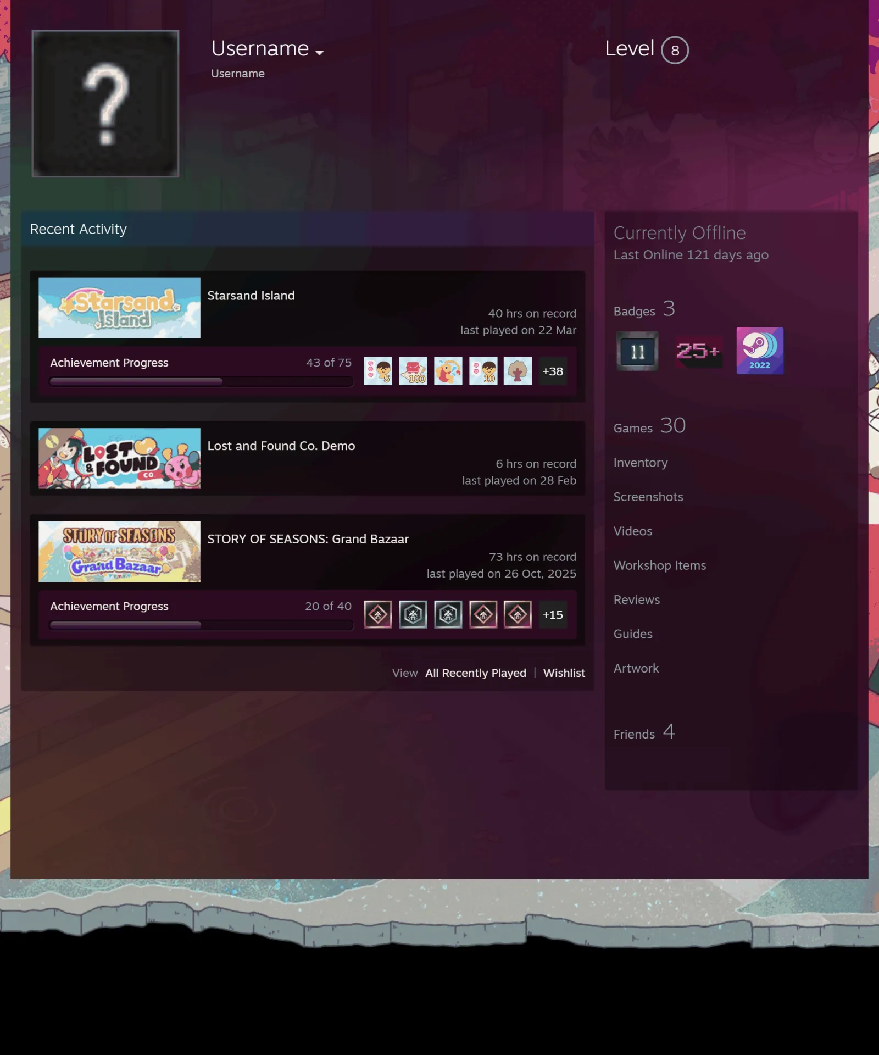Select the second Grand Bazaar achievement icon

click(x=413, y=614)
